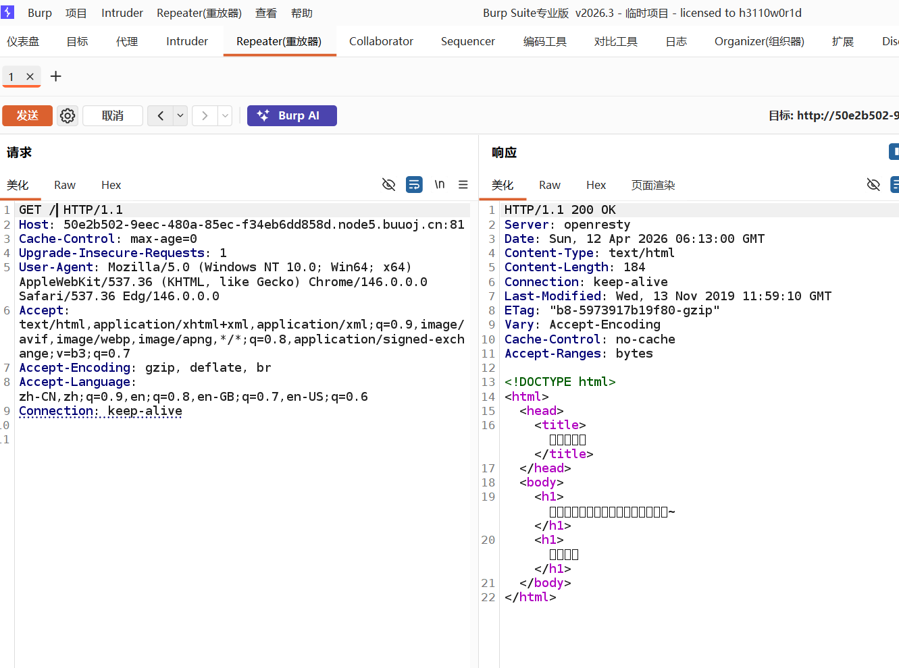Click the Connection: keep-alive request header

(x=101, y=411)
